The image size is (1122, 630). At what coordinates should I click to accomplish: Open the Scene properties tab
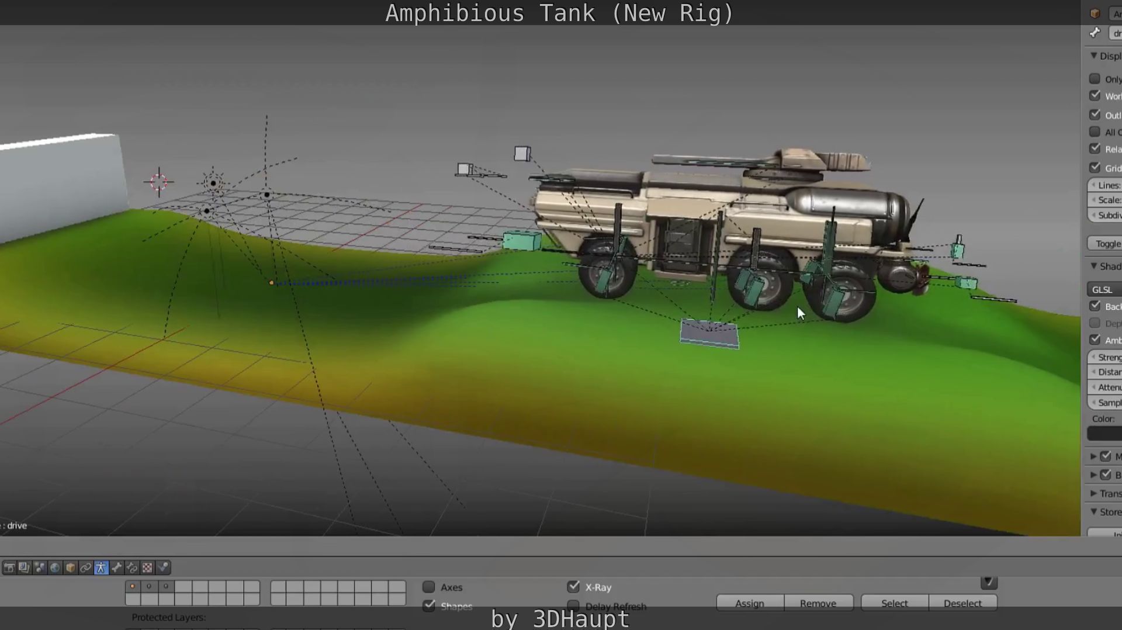(40, 567)
